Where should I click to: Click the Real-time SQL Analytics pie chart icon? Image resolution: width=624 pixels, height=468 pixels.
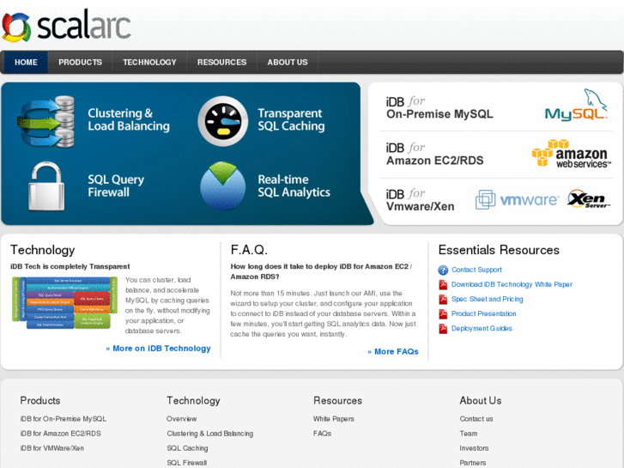(223, 185)
